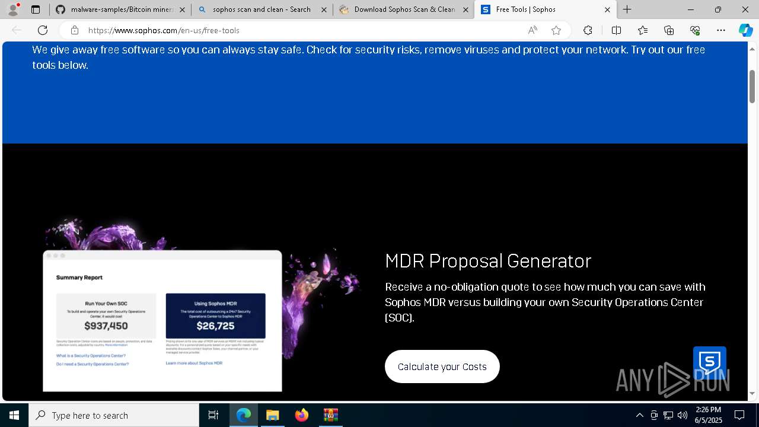Click the address bar URL
The height and width of the screenshot is (427, 759).
point(164,30)
